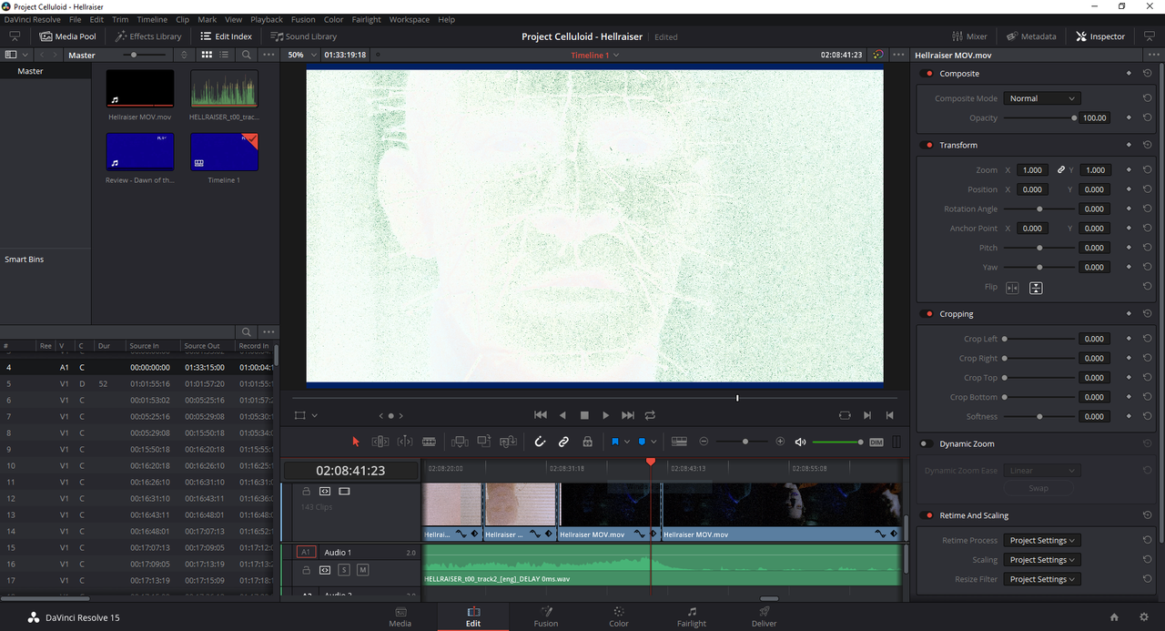Toggle the Linked Selection chain icon
This screenshot has height=631, width=1165.
click(x=563, y=442)
